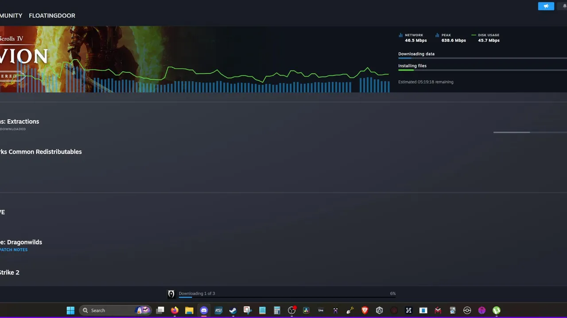The image size is (567, 318).
Task: Select the Strike 2 entry in the list
Action: tap(10, 273)
